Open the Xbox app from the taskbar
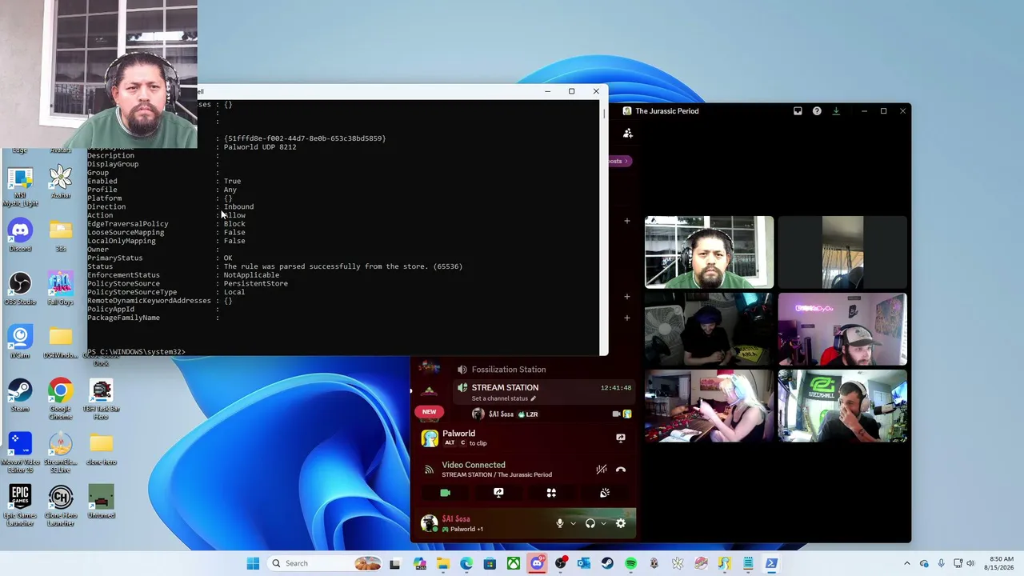The image size is (1024, 576). click(514, 563)
